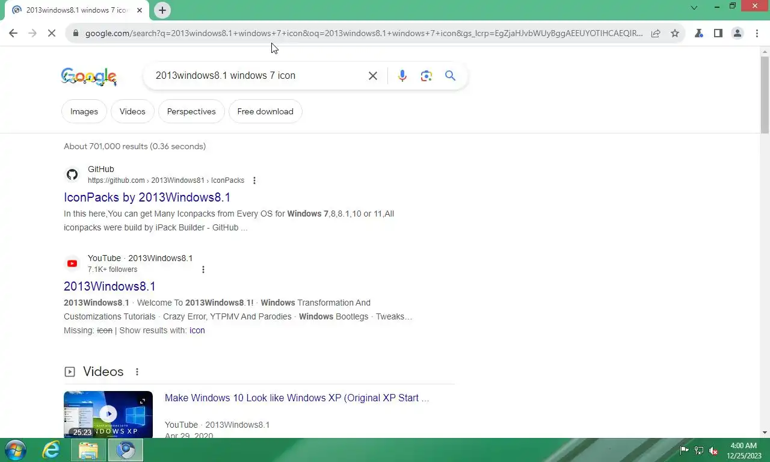Share this page from the address bar
770x462 pixels.
pyautogui.click(x=656, y=34)
